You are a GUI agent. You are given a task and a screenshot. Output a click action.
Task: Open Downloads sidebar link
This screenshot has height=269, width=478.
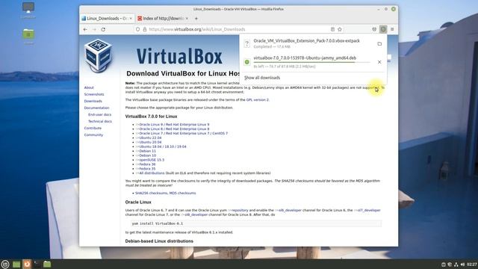[93, 101]
